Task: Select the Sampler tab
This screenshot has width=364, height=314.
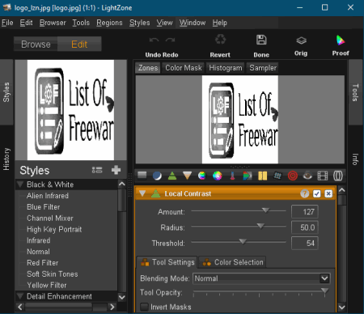Action: tap(263, 68)
